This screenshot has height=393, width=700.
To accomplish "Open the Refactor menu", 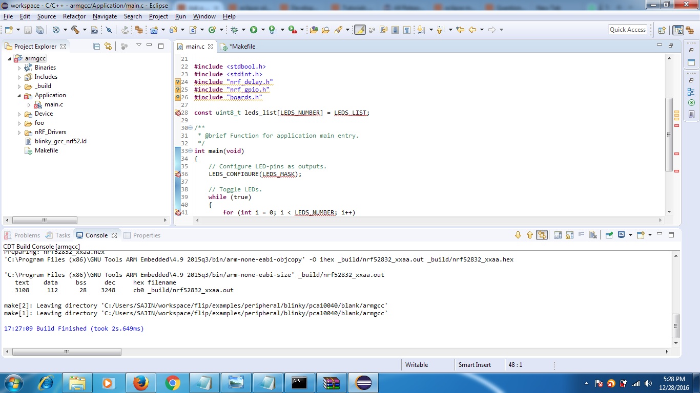I will [x=74, y=16].
